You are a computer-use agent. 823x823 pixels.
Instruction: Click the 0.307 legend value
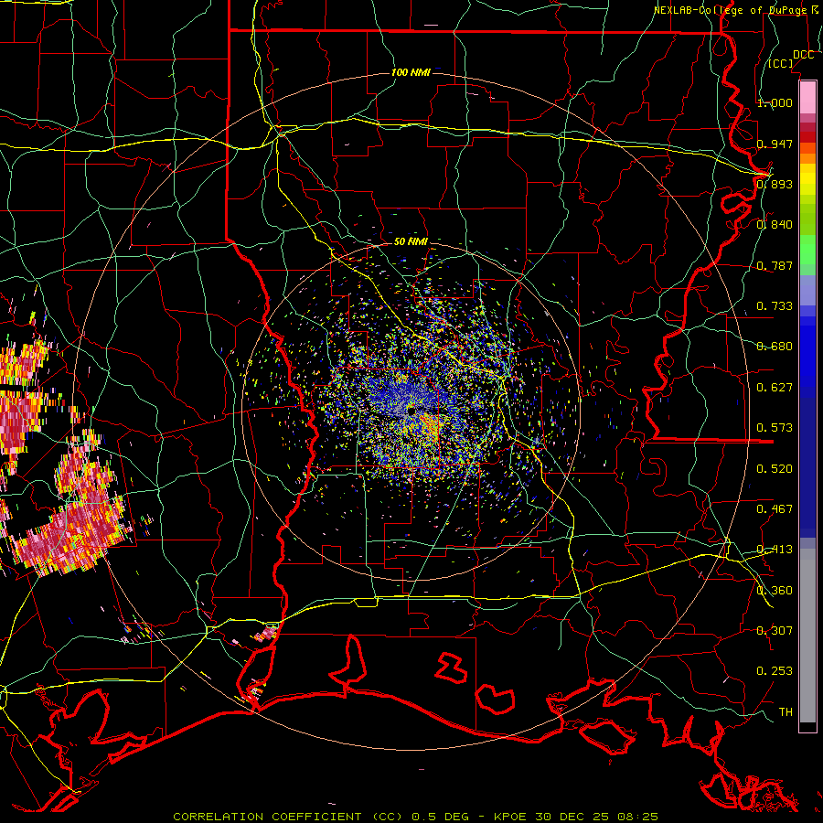point(775,630)
